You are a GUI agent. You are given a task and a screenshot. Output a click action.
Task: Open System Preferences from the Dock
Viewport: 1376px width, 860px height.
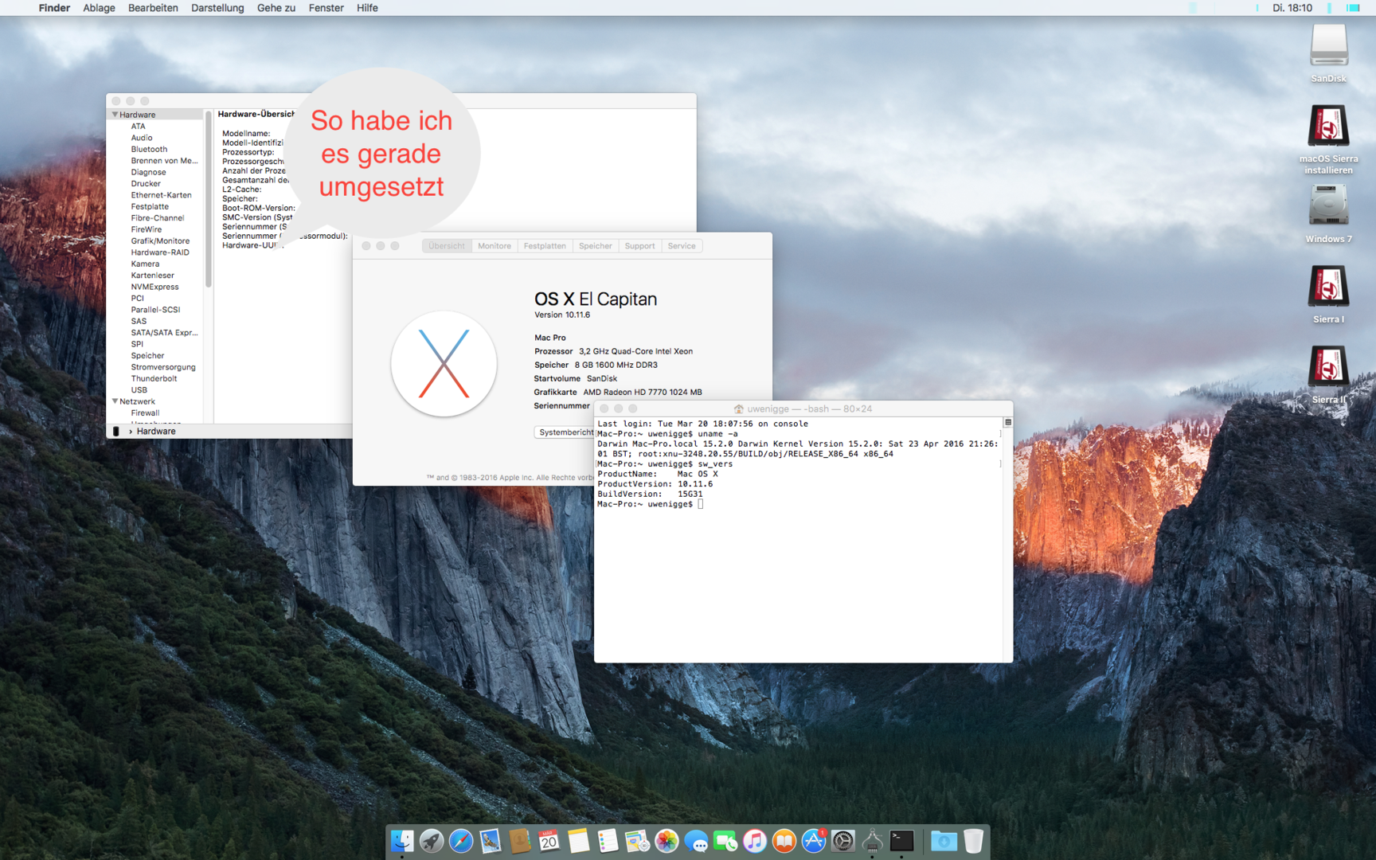click(x=843, y=841)
